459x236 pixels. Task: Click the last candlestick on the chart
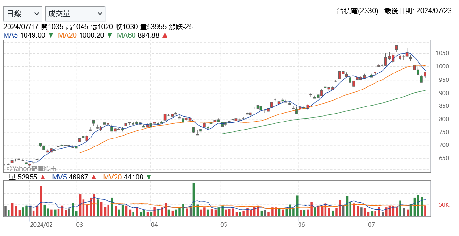pyautogui.click(x=425, y=74)
